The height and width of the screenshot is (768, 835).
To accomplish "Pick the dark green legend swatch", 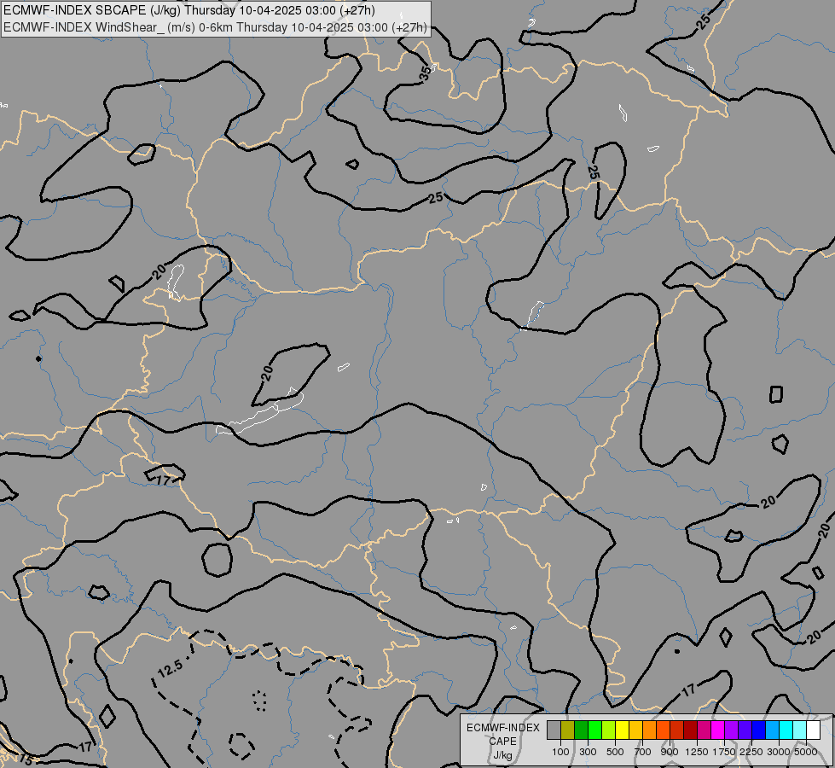I will click(x=581, y=730).
